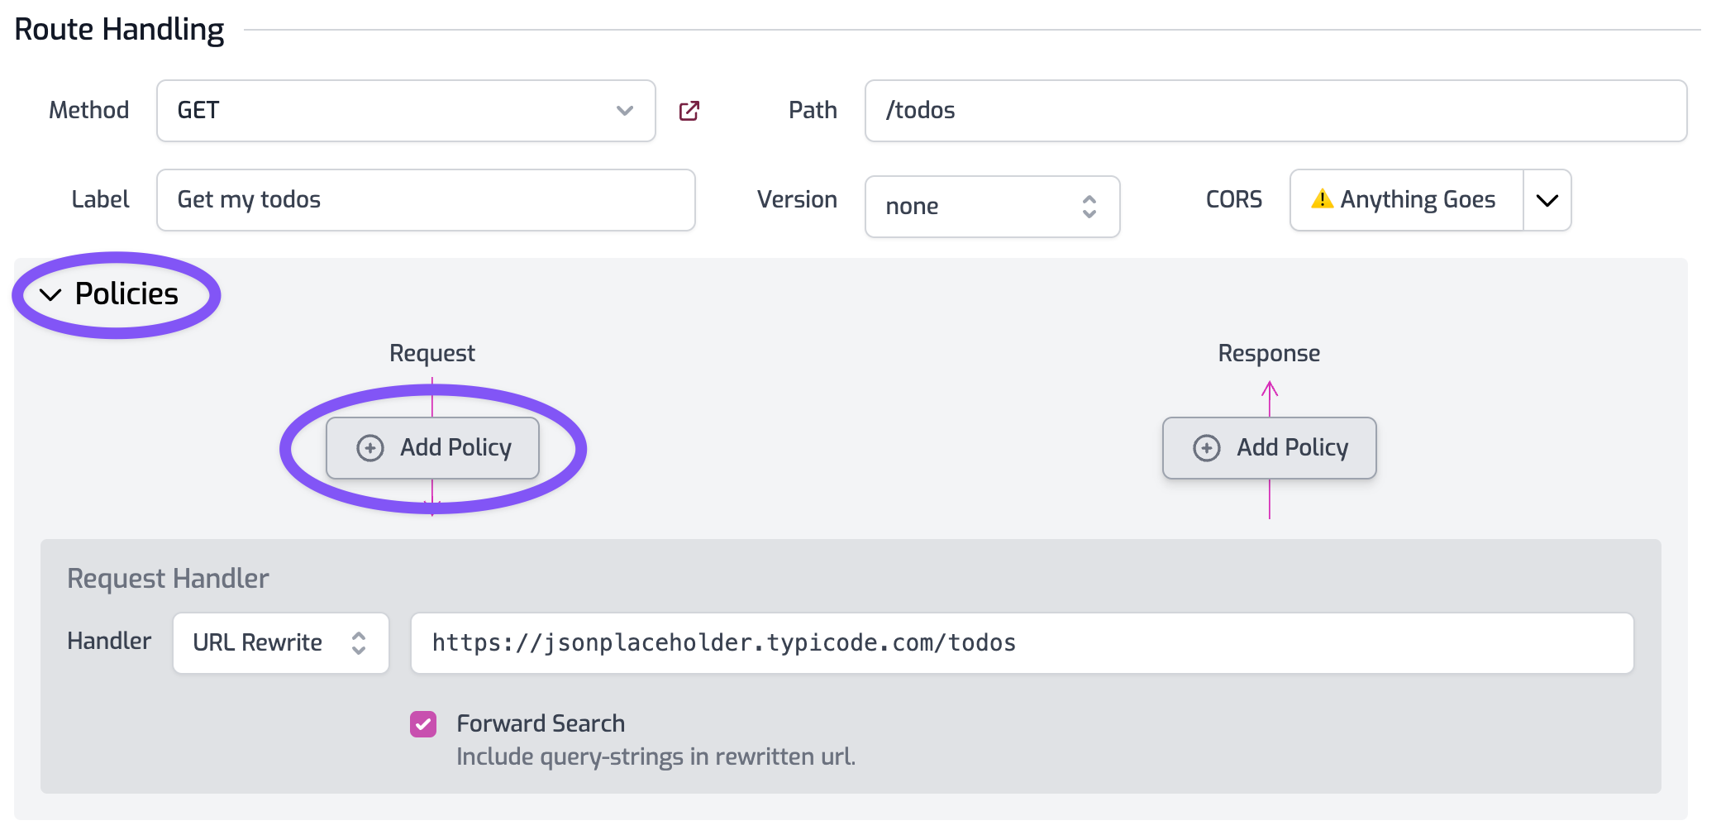The height and width of the screenshot is (835, 1721).
Task: Open the Method dropdown showing GET
Action: (x=405, y=111)
